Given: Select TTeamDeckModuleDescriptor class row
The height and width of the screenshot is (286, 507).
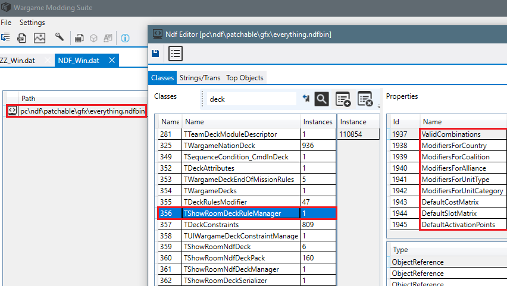Looking at the screenshot, I should tap(247, 134).
